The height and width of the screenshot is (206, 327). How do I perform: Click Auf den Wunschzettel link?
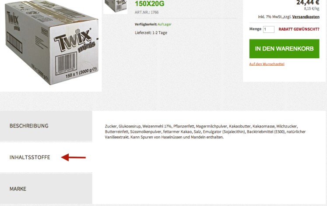[x=267, y=64]
